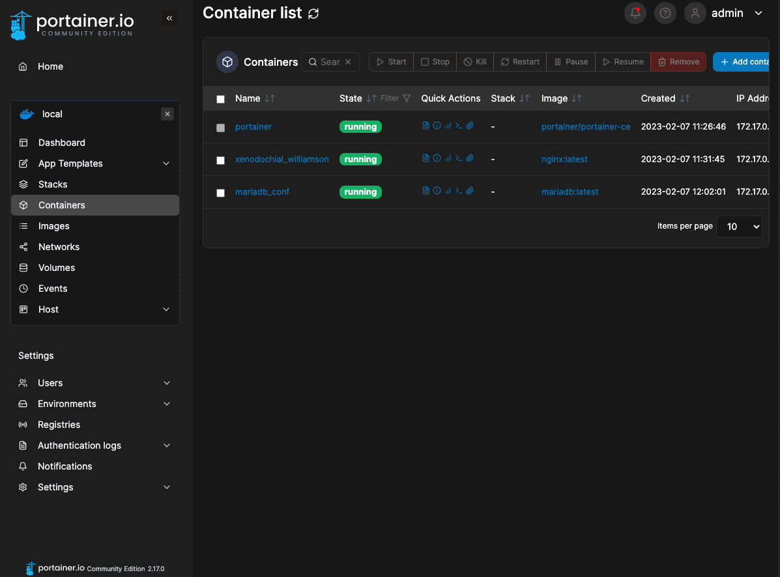Image resolution: width=780 pixels, height=577 pixels.
Task: Tick the xenodochial_williamson row checkbox
Action: (220, 160)
